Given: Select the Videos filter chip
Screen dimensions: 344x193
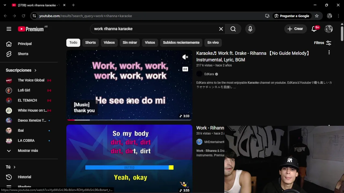Looking at the screenshot, I should [x=109, y=43].
